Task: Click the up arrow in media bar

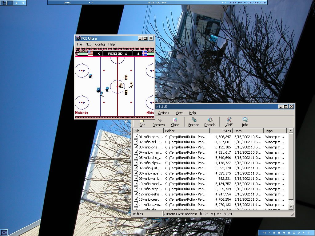Action: tap(304, 233)
